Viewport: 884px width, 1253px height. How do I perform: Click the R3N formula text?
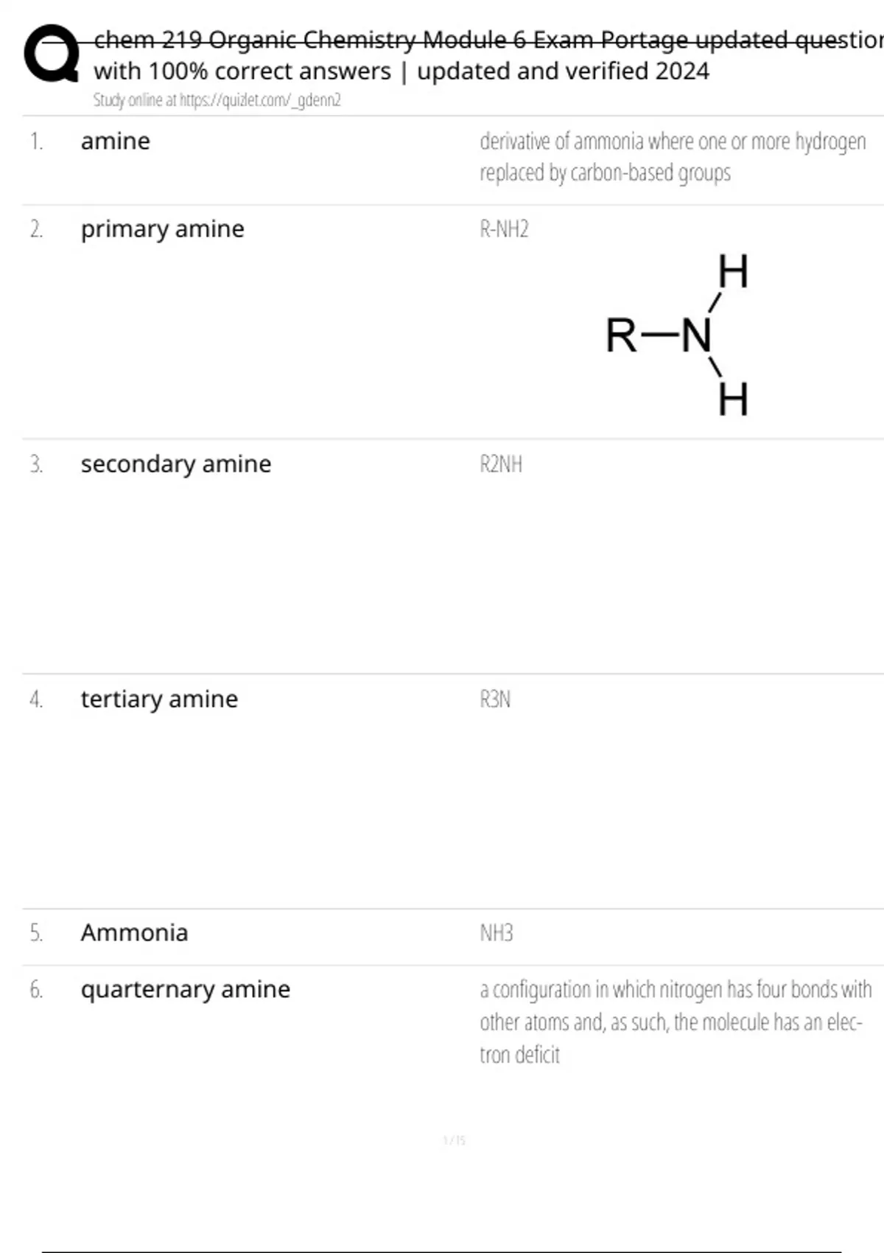tap(495, 699)
